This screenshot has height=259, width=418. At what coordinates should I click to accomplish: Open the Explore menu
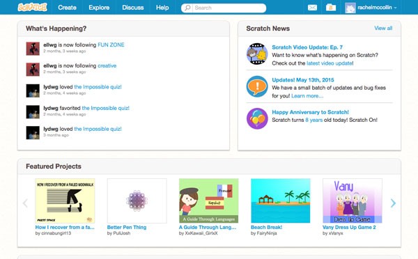coord(99,8)
